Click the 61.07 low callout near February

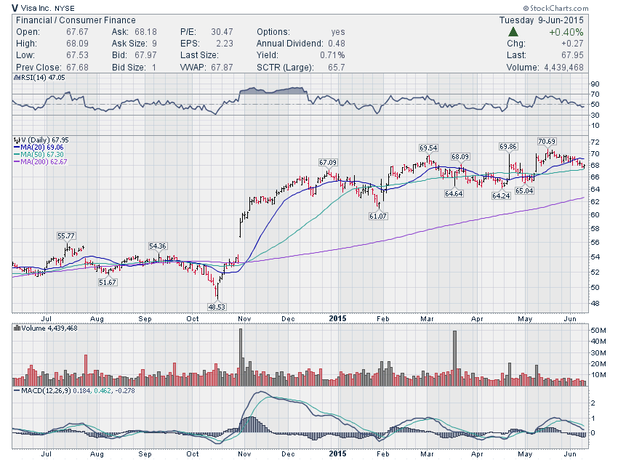(x=378, y=216)
